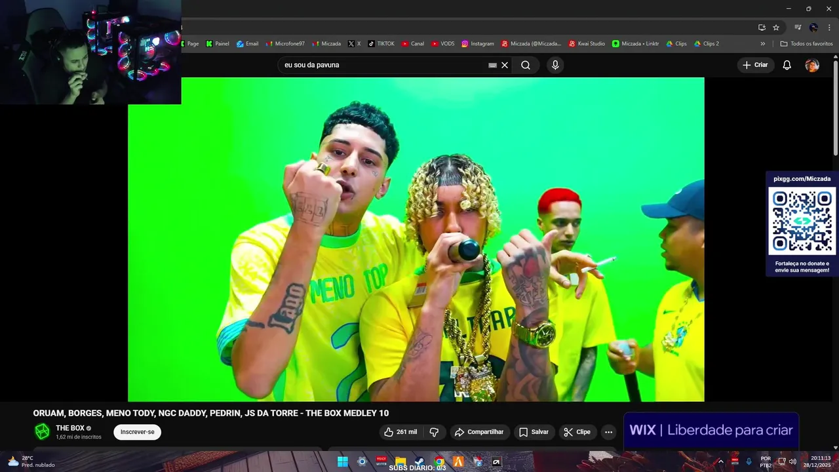The image size is (839, 472).
Task: Click the page vertical scrollbar
Action: point(835,108)
